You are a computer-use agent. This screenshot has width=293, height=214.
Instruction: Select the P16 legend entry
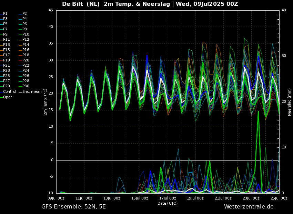(26, 50)
